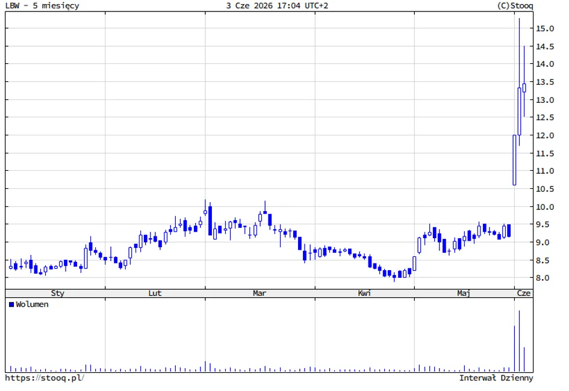Click the 13.0 price axis value
This screenshot has width=569, height=391.
(545, 100)
